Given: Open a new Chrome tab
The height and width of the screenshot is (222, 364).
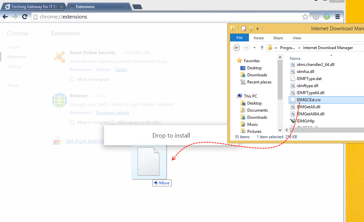Looking at the screenshot, I should (138, 7).
